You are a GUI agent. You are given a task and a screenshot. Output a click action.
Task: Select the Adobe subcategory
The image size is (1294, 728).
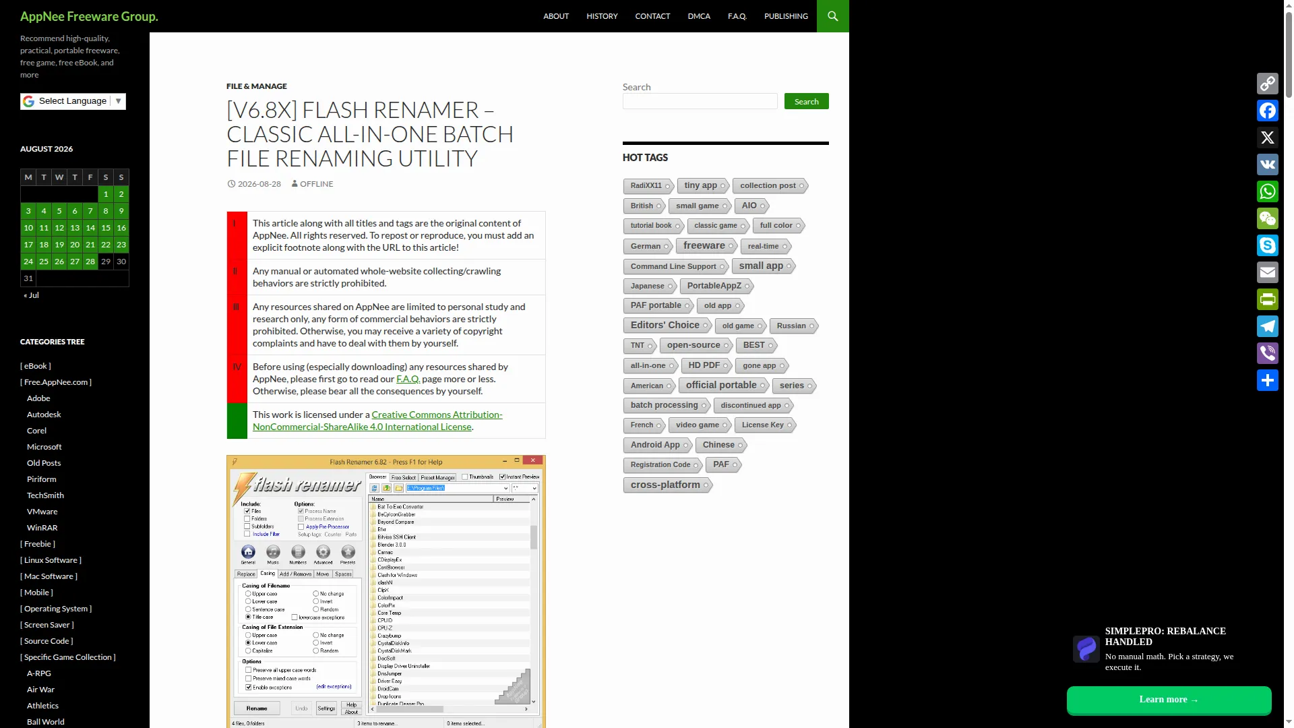(38, 398)
